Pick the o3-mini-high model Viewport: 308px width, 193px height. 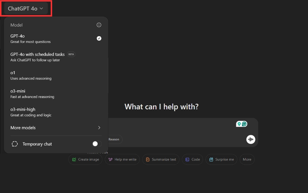pos(56,112)
